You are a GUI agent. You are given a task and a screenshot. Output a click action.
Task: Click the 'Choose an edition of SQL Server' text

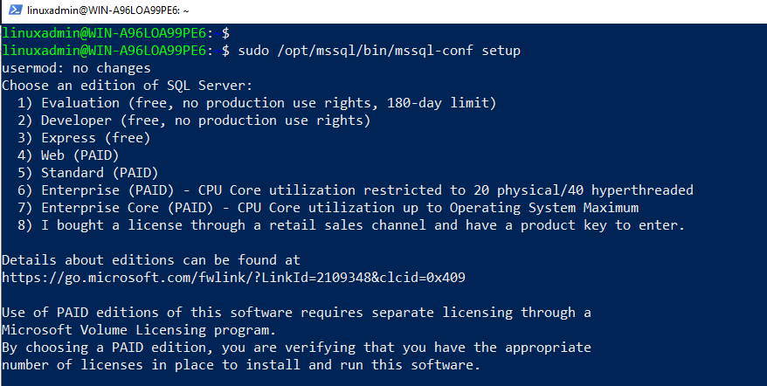pyautogui.click(x=126, y=86)
